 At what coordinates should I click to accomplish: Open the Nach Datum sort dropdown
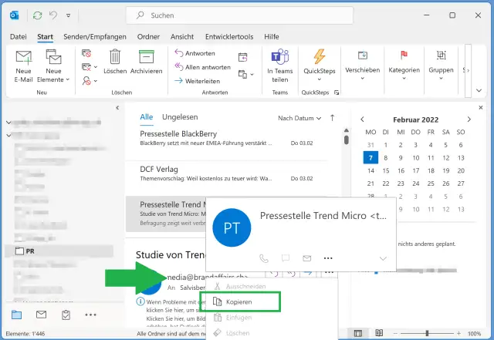pos(299,118)
